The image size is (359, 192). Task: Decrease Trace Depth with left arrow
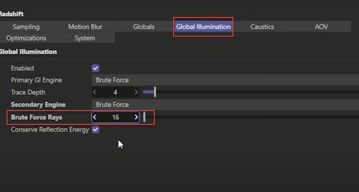coord(95,93)
